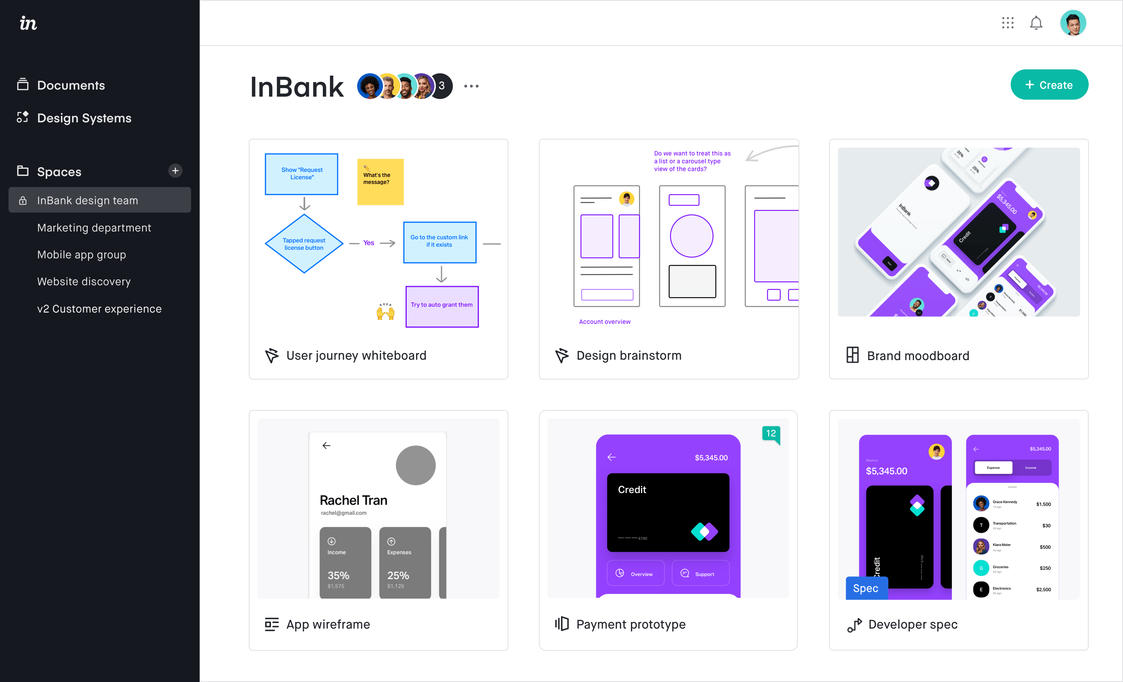This screenshot has width=1123, height=682.
Task: Click the design brainstorm document type icon
Action: pyautogui.click(x=561, y=355)
